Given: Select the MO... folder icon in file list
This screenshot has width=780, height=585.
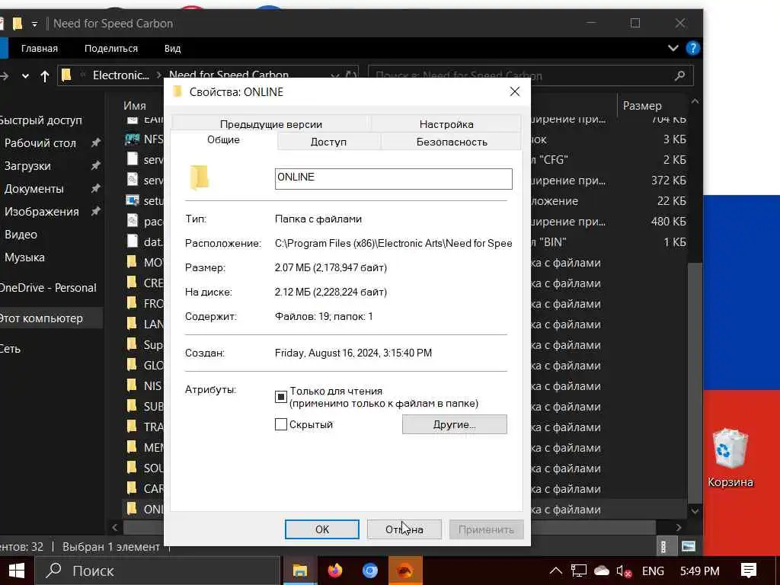Looking at the screenshot, I should coord(132,262).
